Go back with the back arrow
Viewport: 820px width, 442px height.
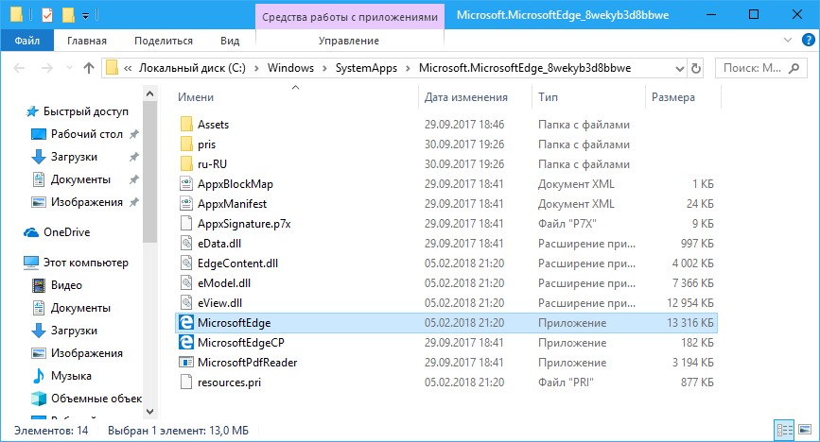[x=19, y=68]
